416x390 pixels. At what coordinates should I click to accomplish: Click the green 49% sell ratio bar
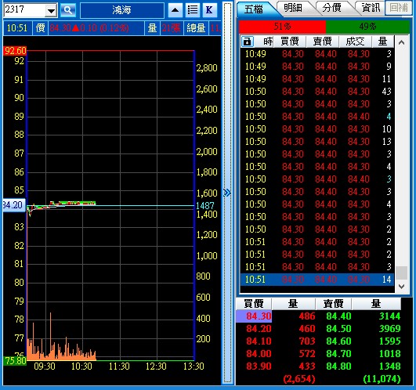[x=367, y=27]
